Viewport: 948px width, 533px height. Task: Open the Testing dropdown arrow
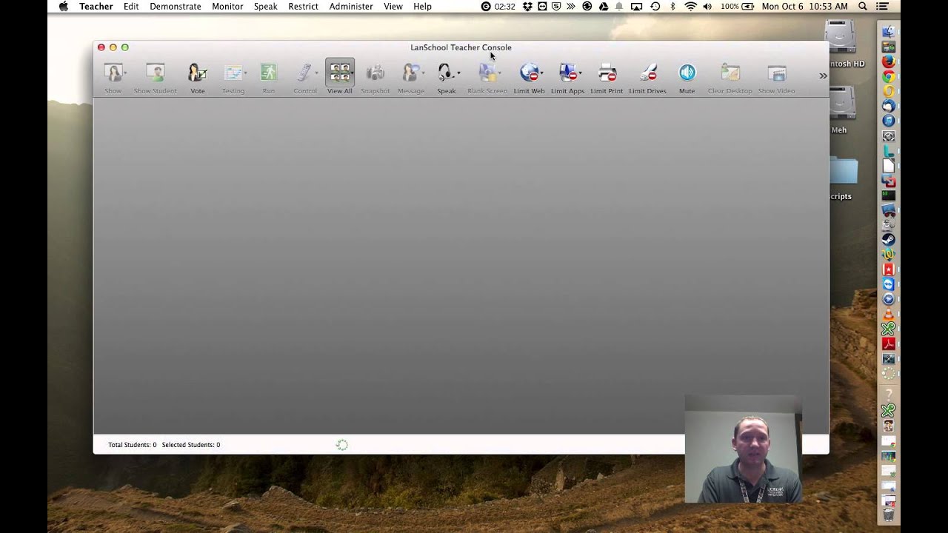(245, 73)
